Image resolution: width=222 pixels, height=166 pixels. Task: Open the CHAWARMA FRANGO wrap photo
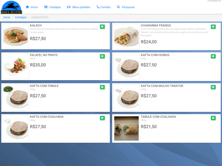pyautogui.click(x=126, y=36)
